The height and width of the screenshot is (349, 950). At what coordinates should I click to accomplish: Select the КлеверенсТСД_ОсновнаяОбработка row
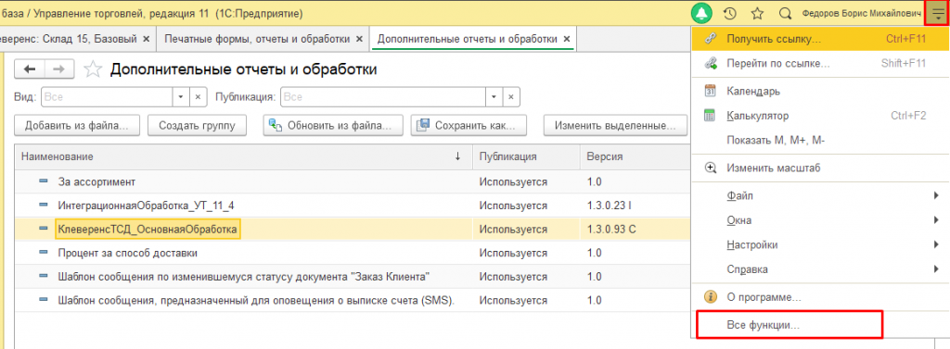(352, 230)
